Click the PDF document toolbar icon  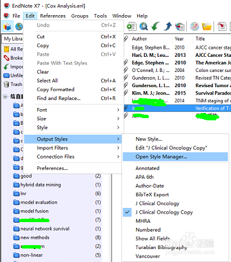pos(222,26)
